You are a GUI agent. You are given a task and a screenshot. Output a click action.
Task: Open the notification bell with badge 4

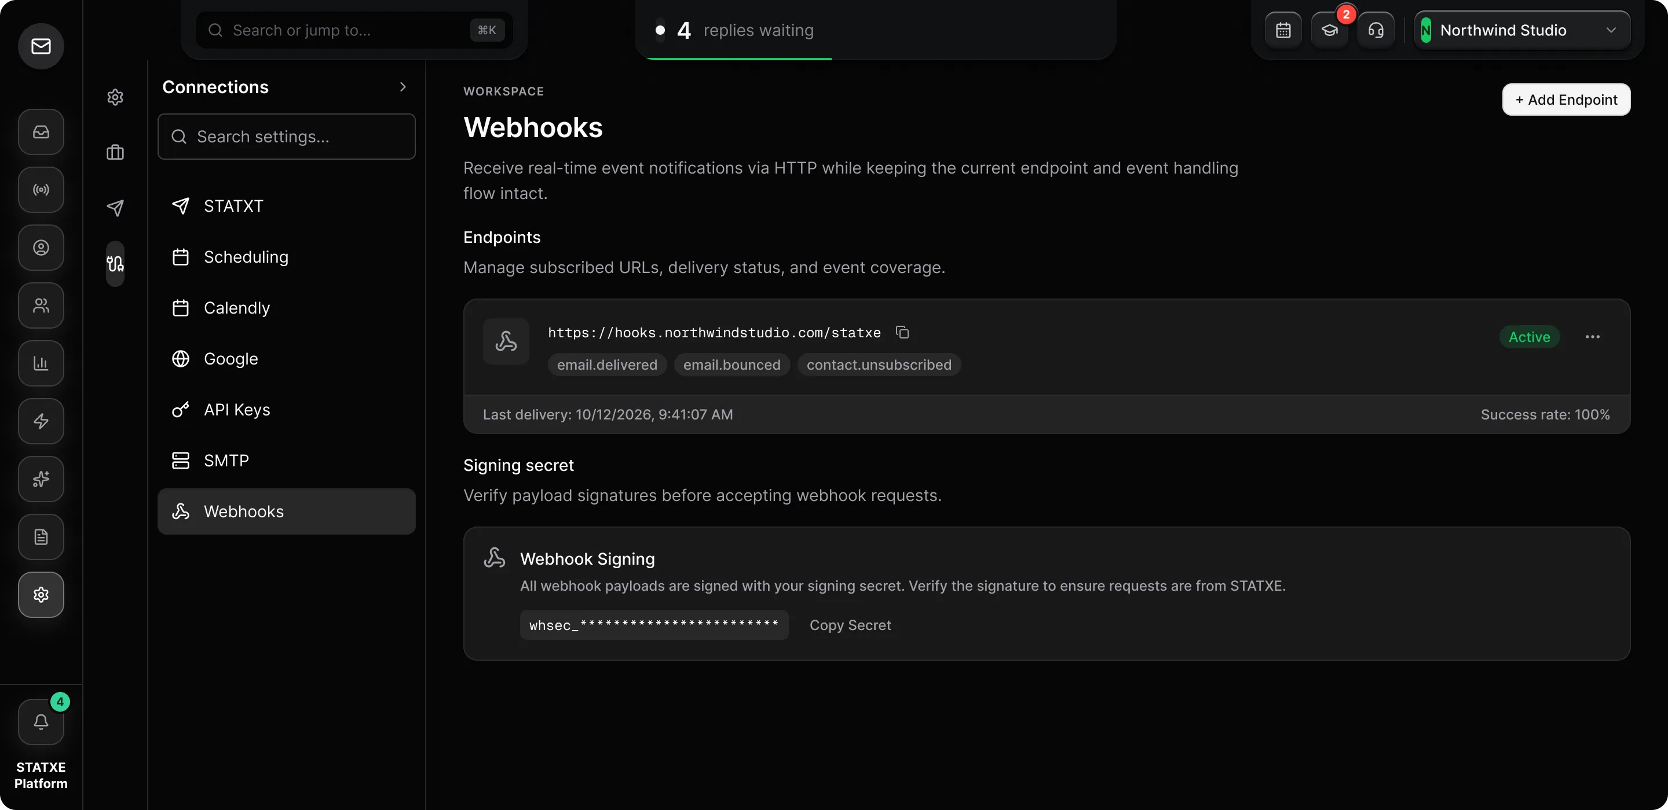[41, 722]
